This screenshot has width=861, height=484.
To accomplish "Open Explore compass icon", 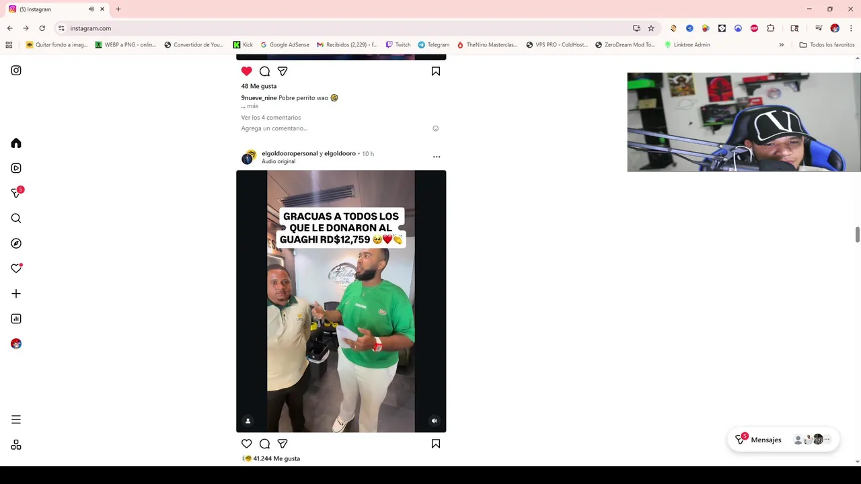I will [16, 243].
